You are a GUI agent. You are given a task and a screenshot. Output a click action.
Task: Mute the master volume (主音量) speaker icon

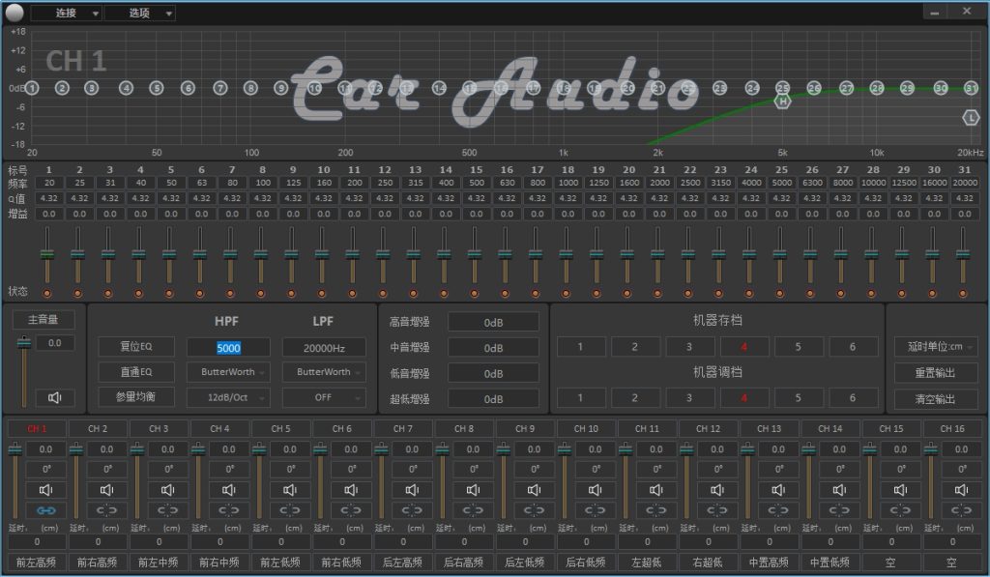point(55,397)
